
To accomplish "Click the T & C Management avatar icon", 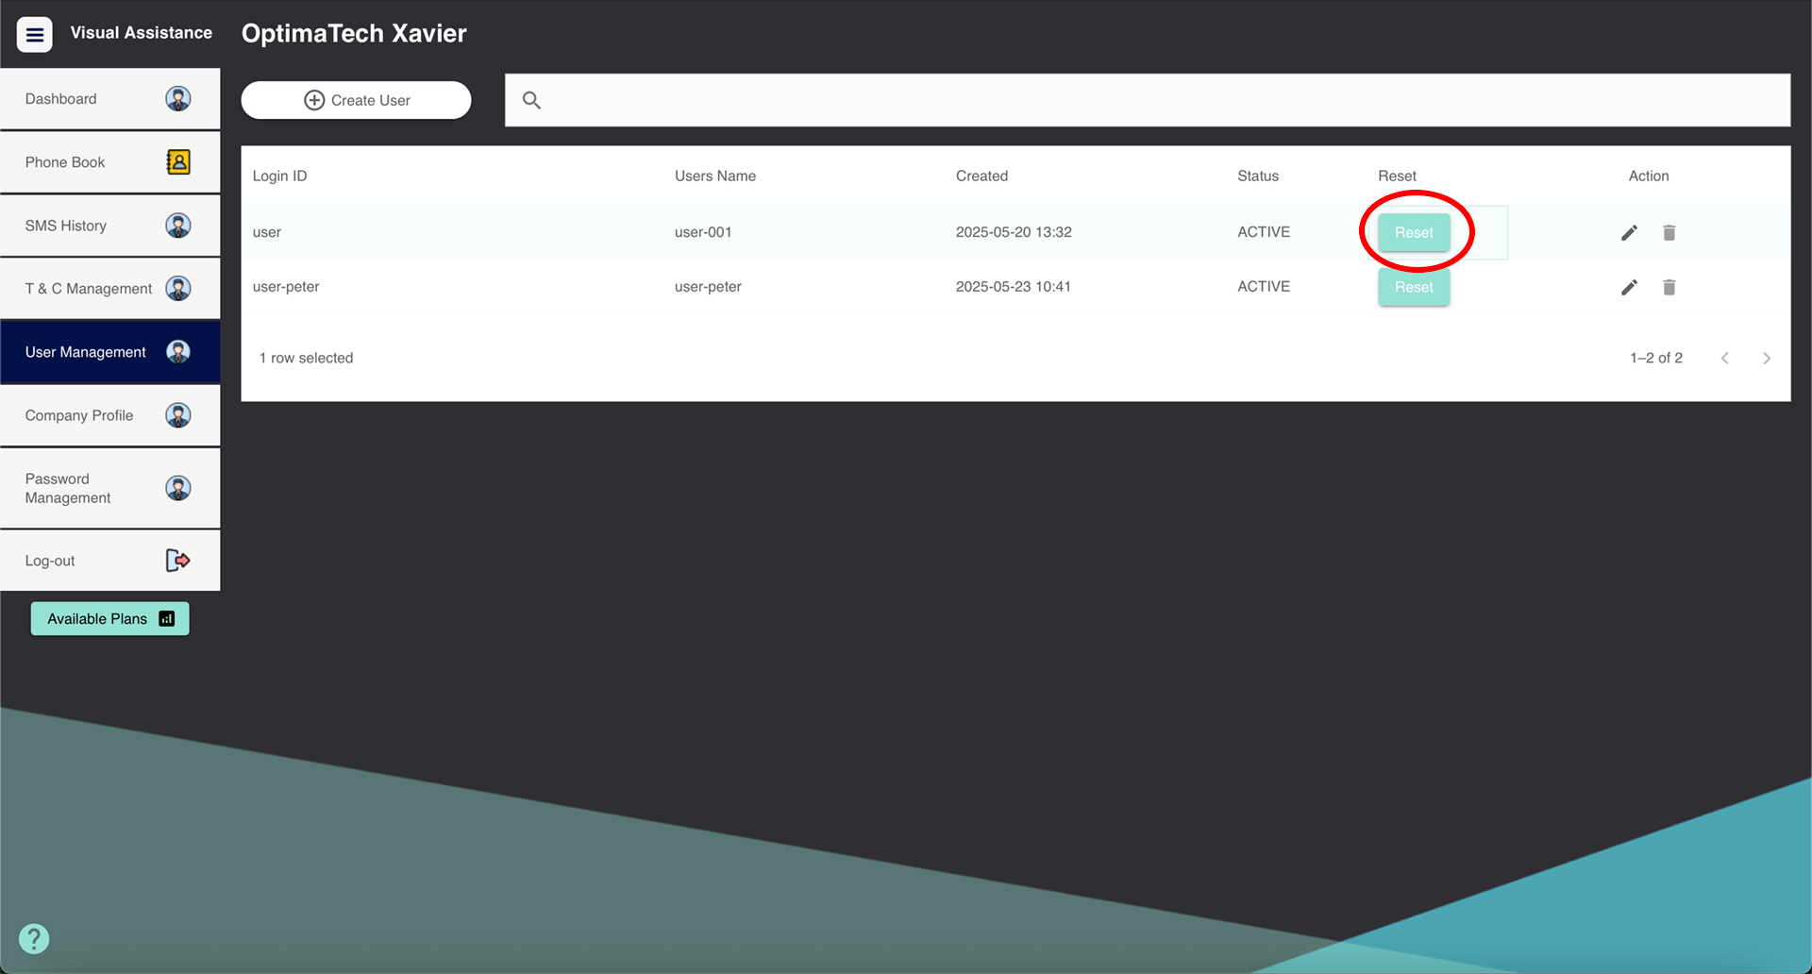I will click(x=178, y=288).
